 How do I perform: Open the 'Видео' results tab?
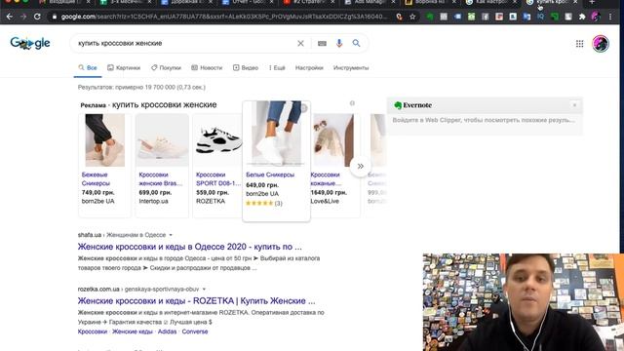(246, 67)
